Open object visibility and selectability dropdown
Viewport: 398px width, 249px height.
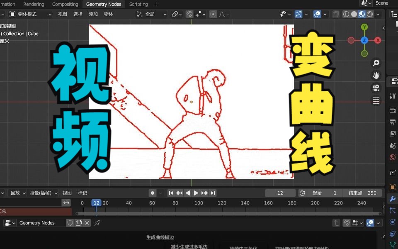(x=285, y=14)
